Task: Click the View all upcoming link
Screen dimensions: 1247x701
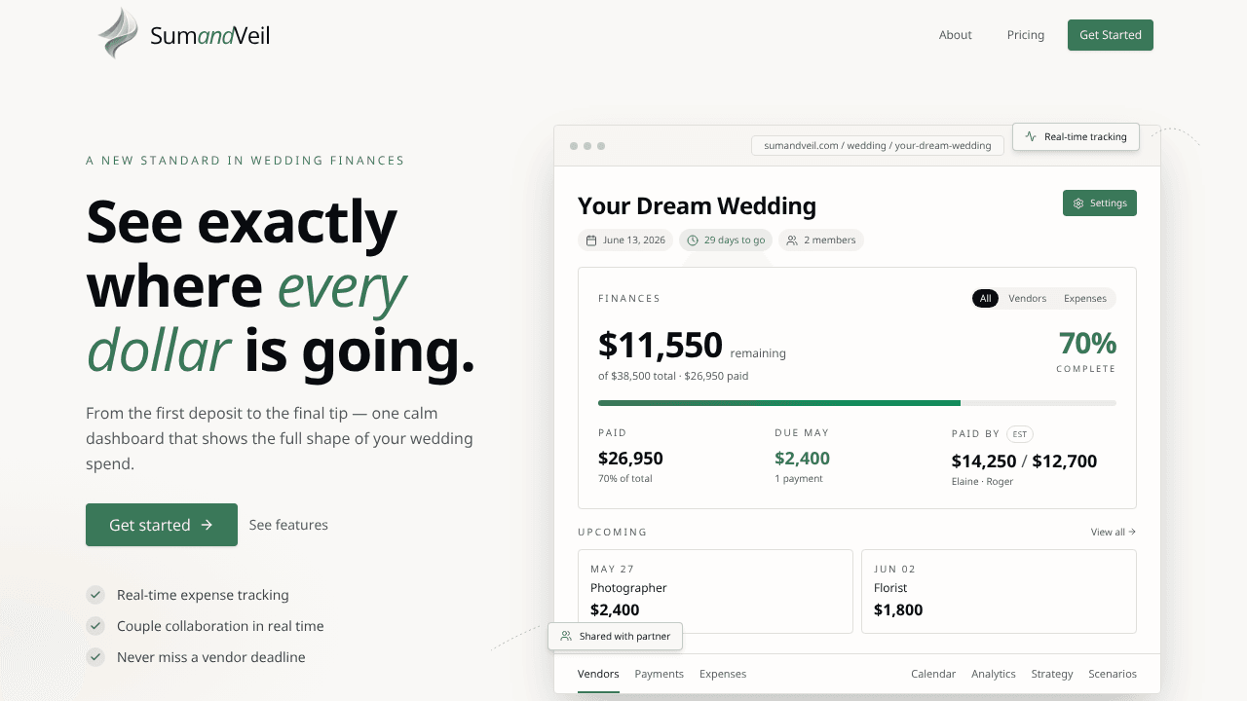Action: tap(1114, 532)
